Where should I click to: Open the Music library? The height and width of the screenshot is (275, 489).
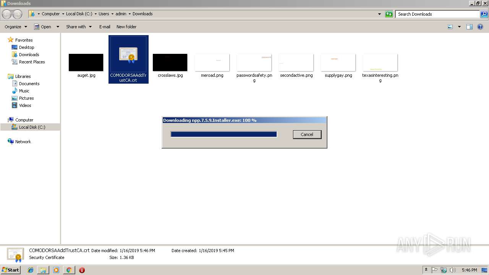24,91
